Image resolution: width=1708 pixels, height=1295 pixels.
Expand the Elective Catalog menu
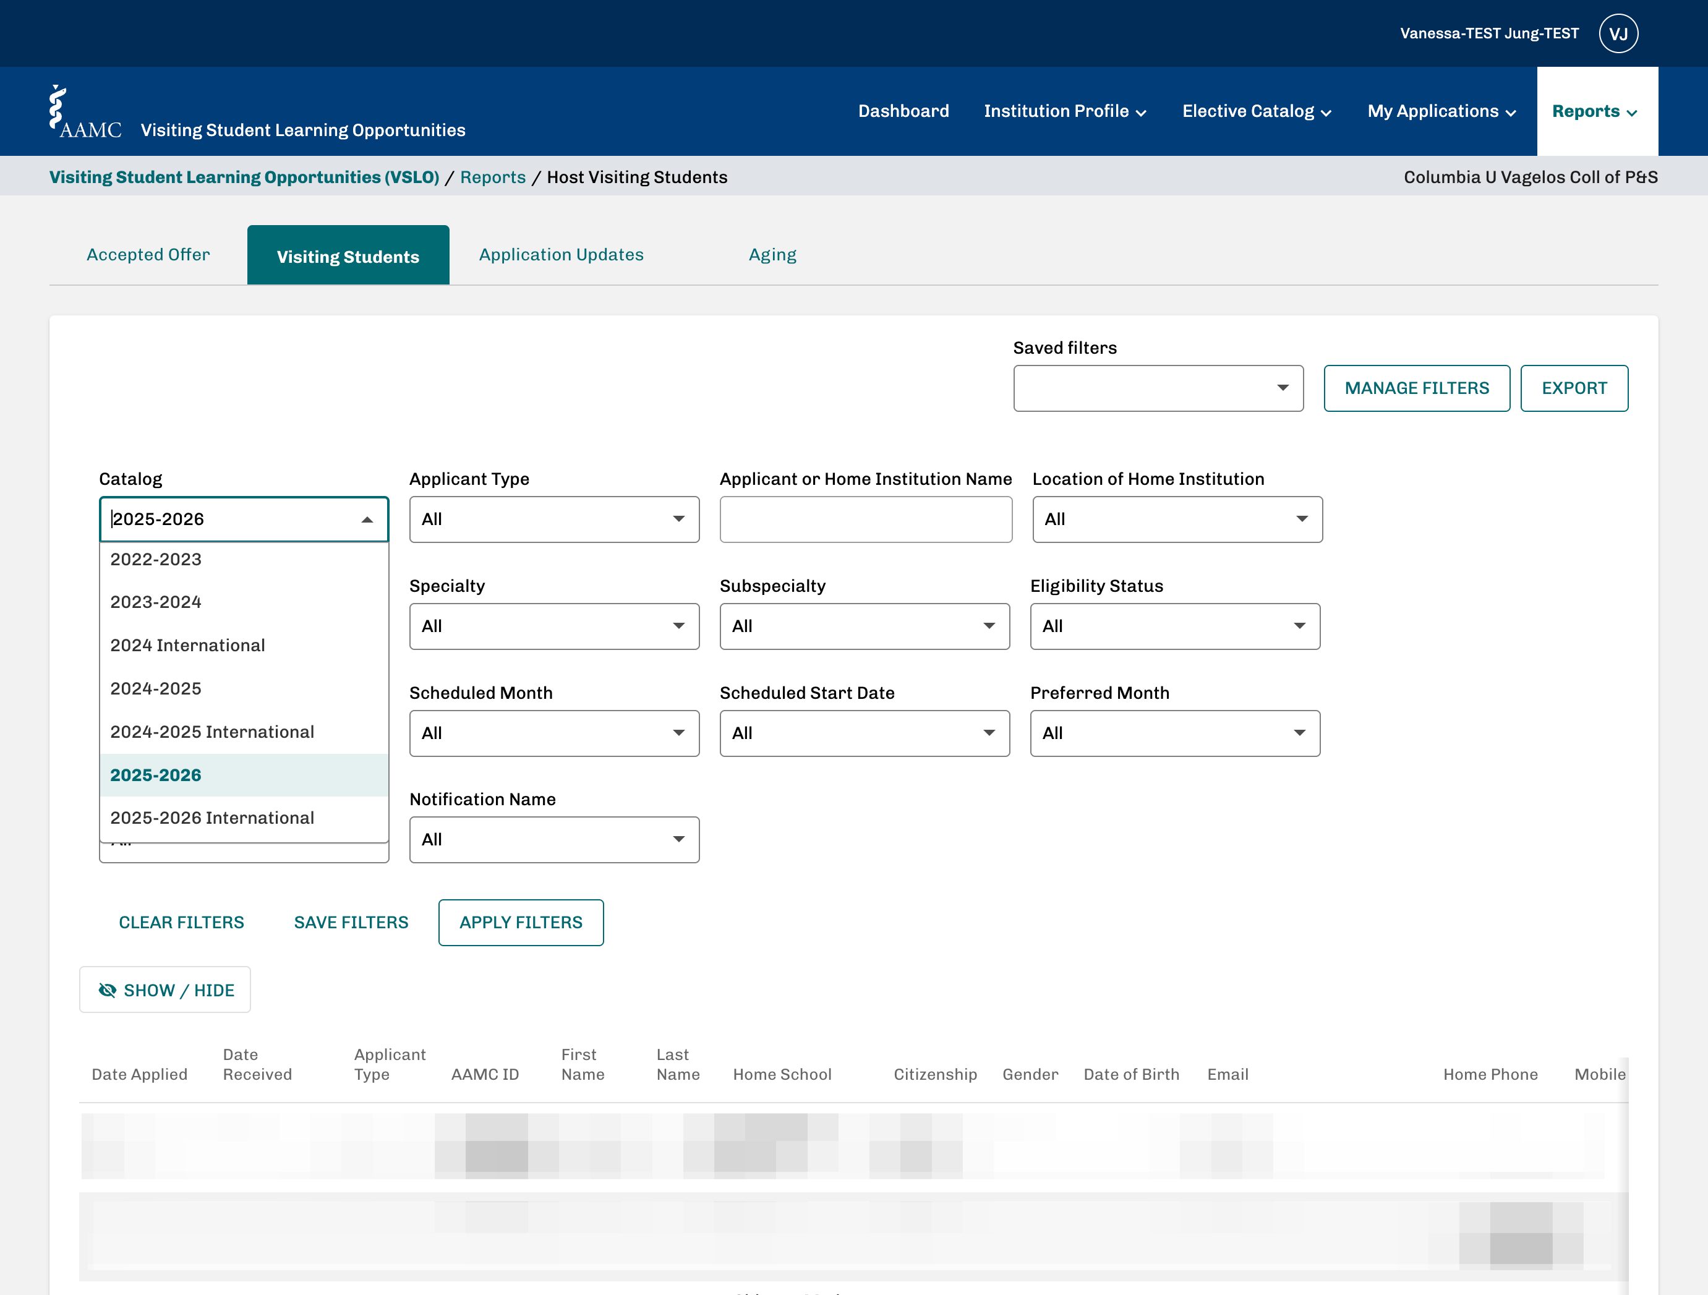coord(1257,111)
